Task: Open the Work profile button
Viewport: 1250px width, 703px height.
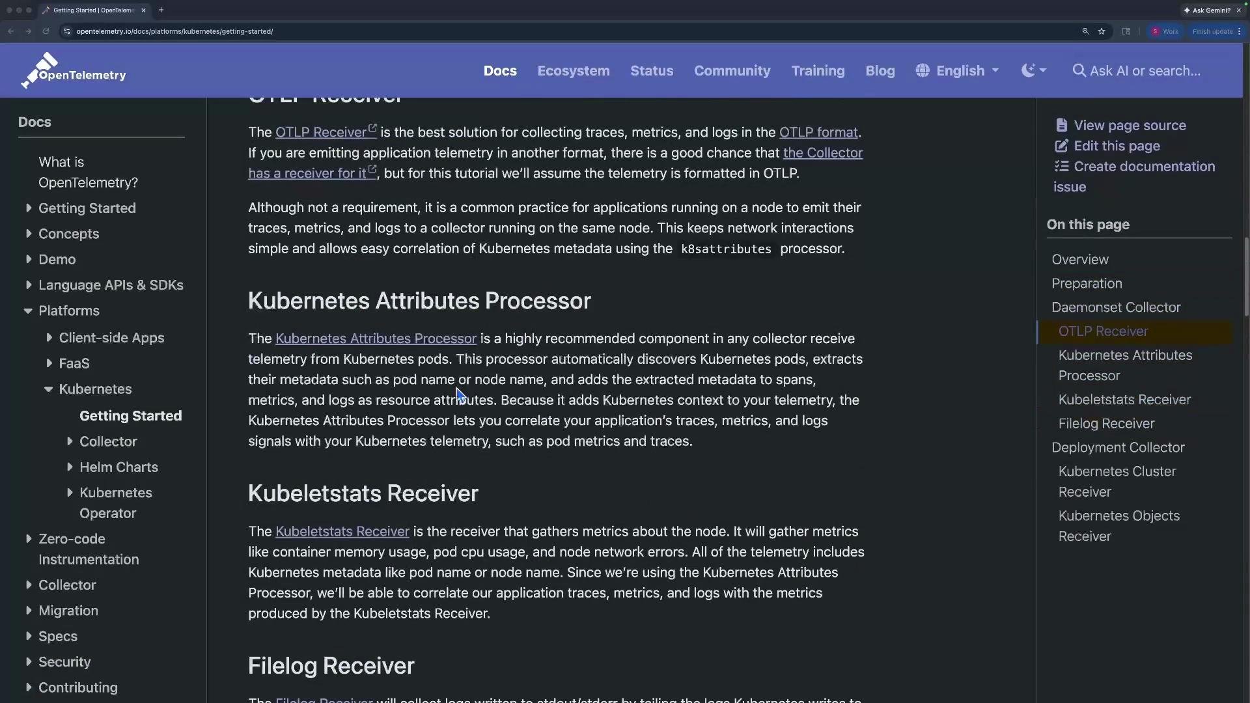Action: tap(1165, 31)
